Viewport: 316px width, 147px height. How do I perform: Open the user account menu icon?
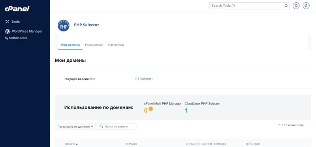point(306,6)
